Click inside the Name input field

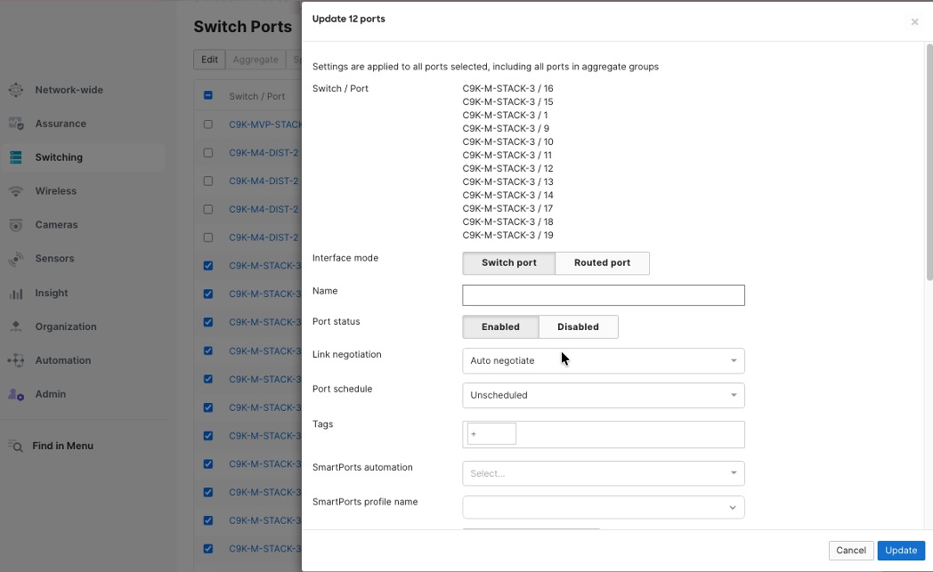[603, 294]
